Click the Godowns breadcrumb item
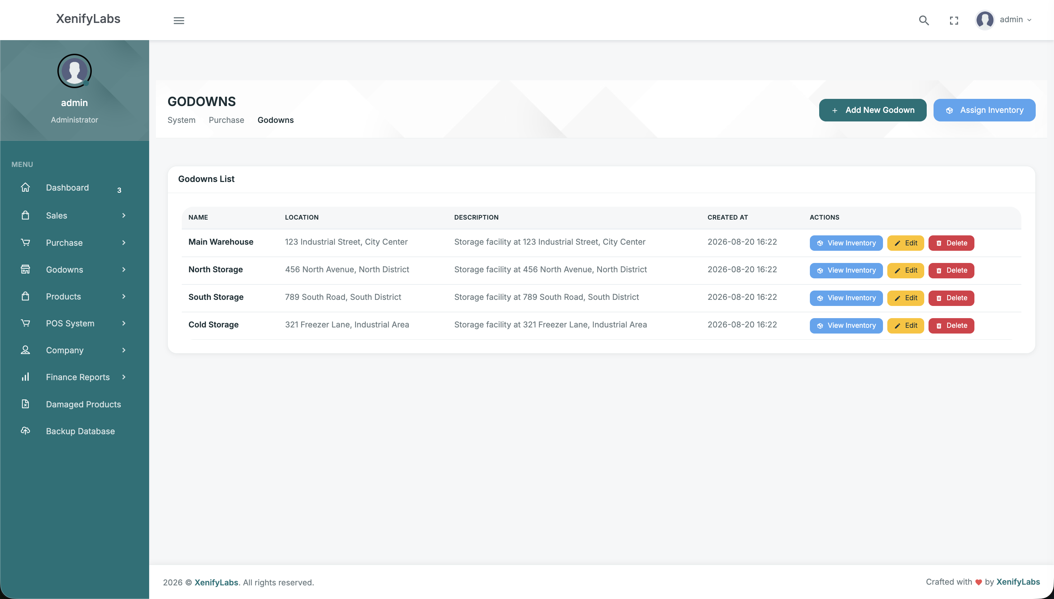Screen dimensions: 1054x599 tap(275, 120)
